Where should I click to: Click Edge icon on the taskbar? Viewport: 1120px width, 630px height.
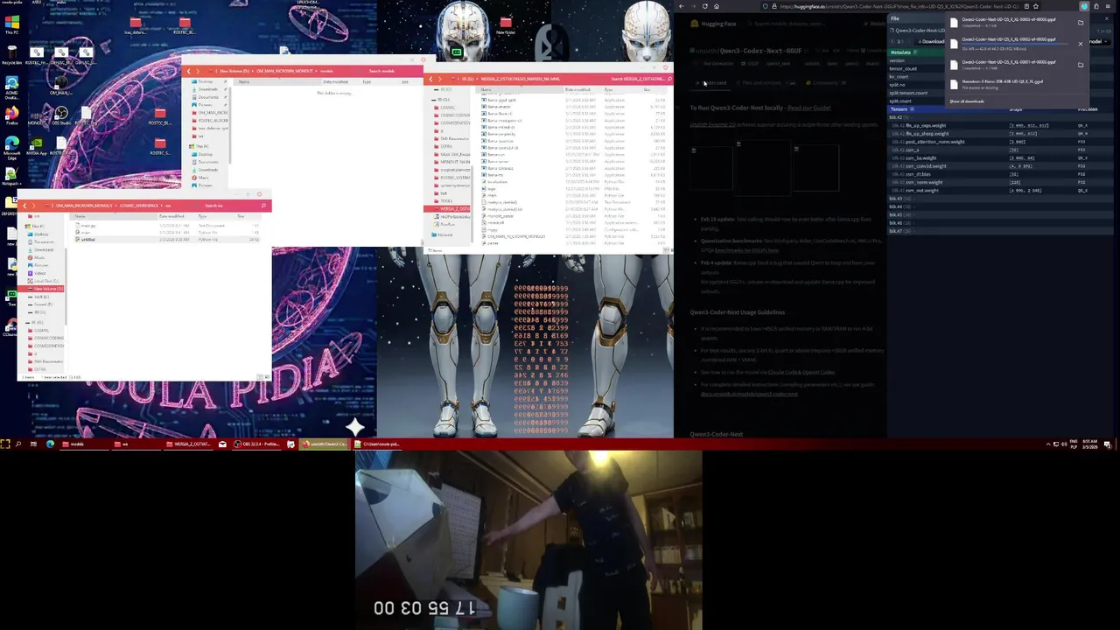click(50, 444)
